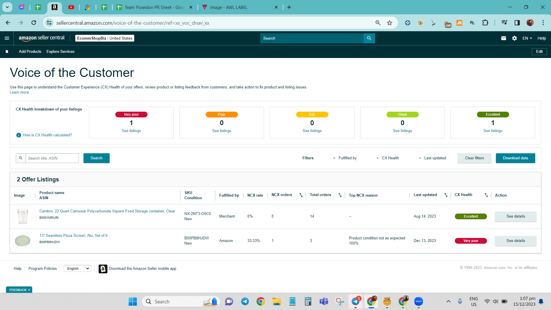Open Add Products in the navigation bar

[30, 52]
